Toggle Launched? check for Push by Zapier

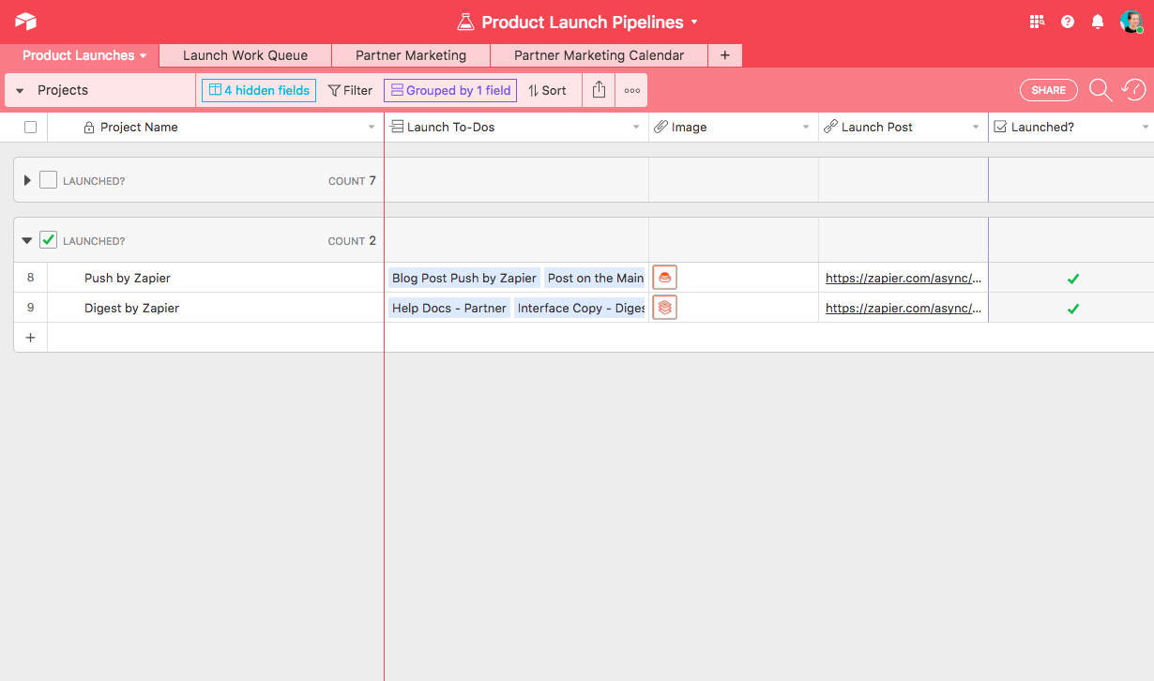[x=1073, y=279]
